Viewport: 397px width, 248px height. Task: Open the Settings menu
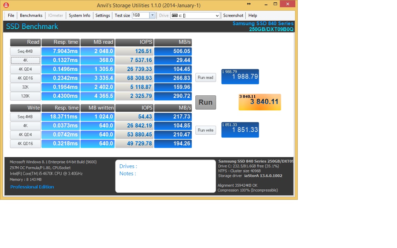pos(103,15)
